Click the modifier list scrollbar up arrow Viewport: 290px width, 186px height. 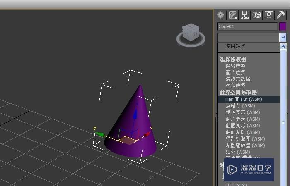283,46
